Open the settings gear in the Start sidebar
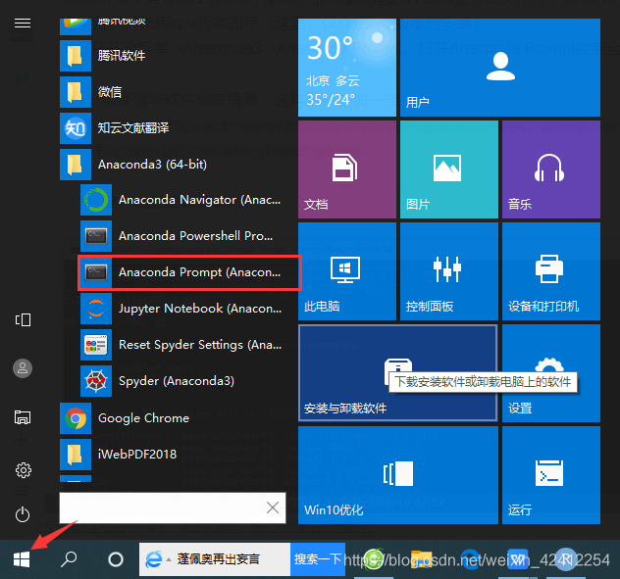 23,470
